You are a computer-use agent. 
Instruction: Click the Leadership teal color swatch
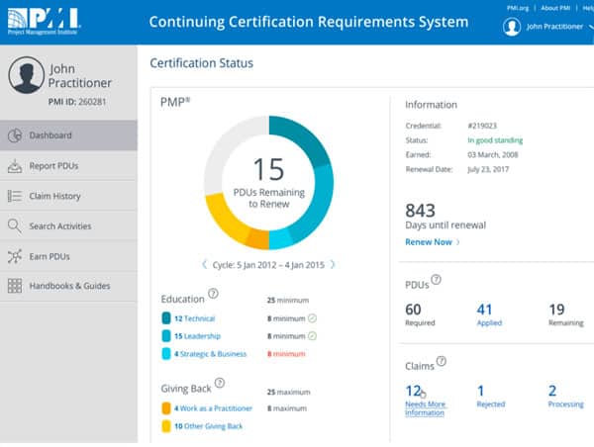pyautogui.click(x=166, y=336)
